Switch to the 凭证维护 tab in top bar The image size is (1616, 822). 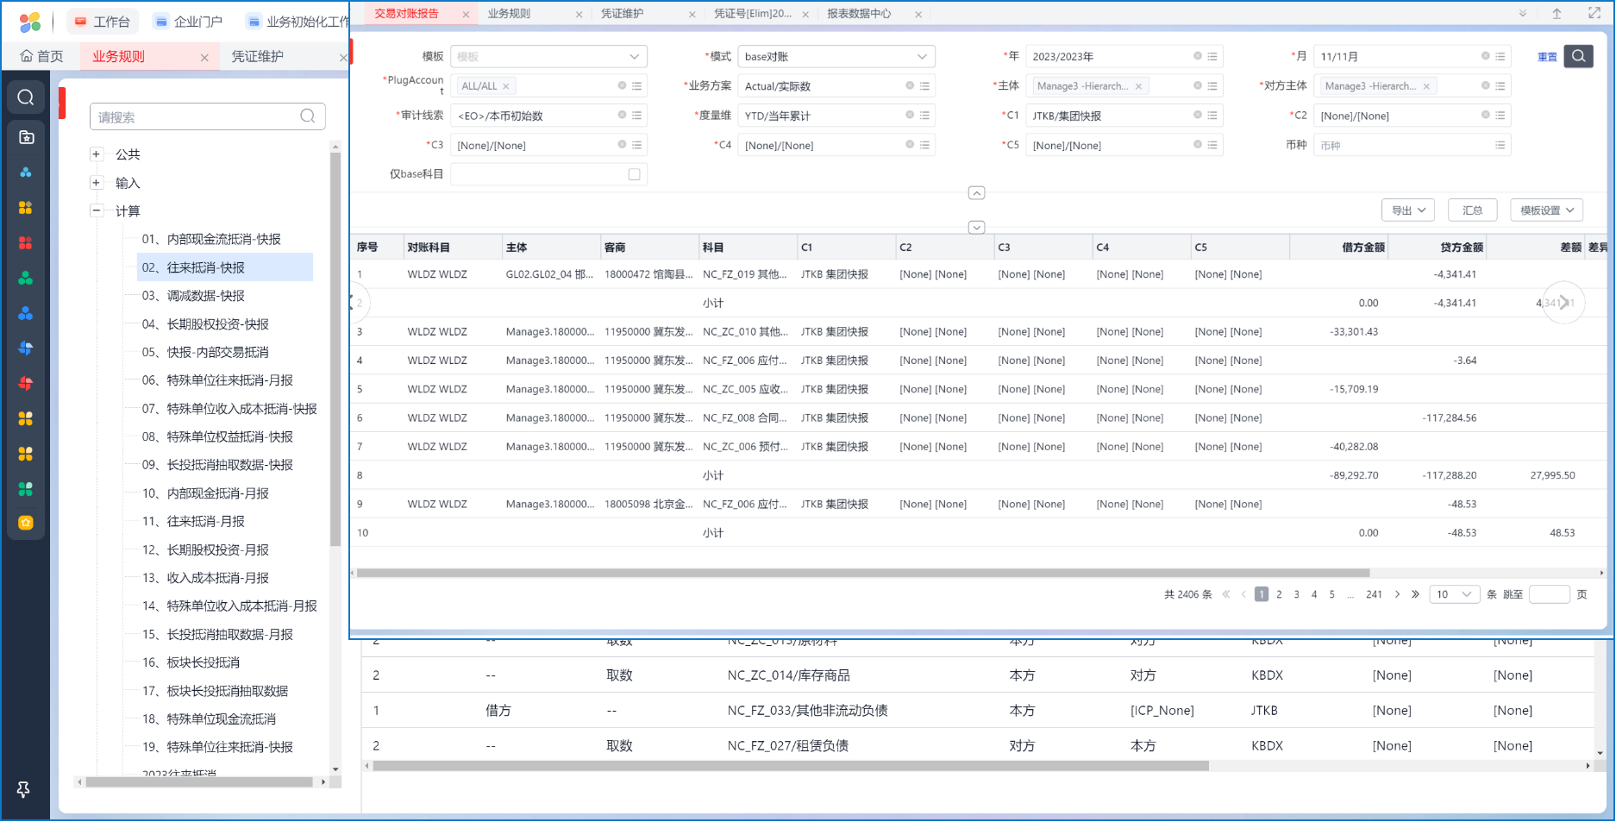coord(623,14)
